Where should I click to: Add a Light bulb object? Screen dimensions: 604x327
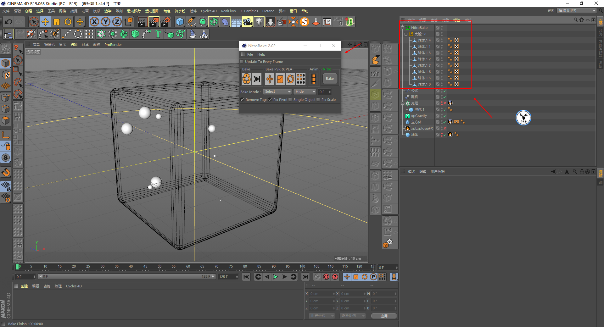click(259, 22)
